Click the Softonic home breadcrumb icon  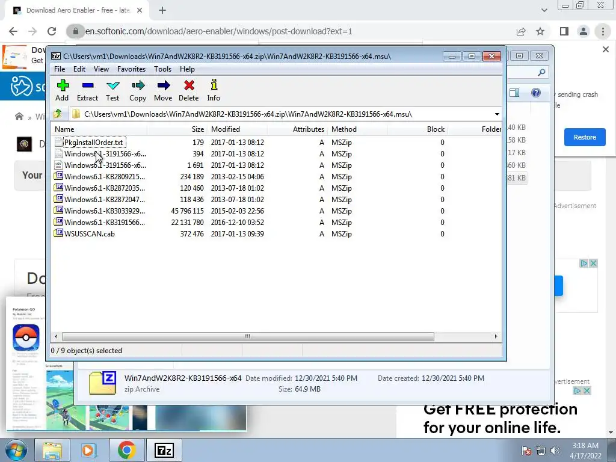(19, 116)
